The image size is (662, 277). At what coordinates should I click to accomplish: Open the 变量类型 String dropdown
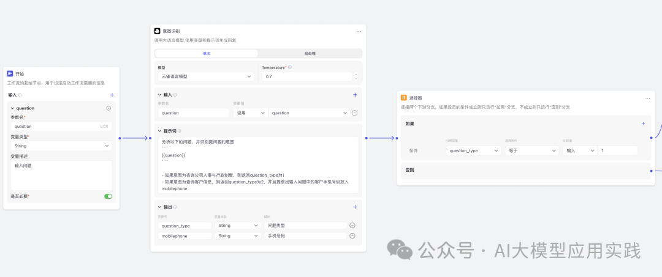coord(61,146)
